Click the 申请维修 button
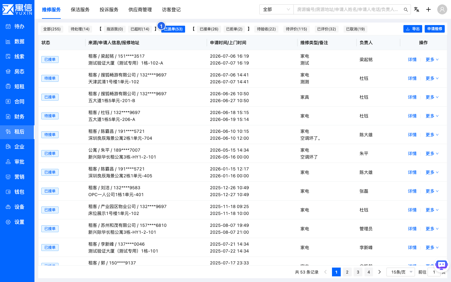 [x=435, y=29]
